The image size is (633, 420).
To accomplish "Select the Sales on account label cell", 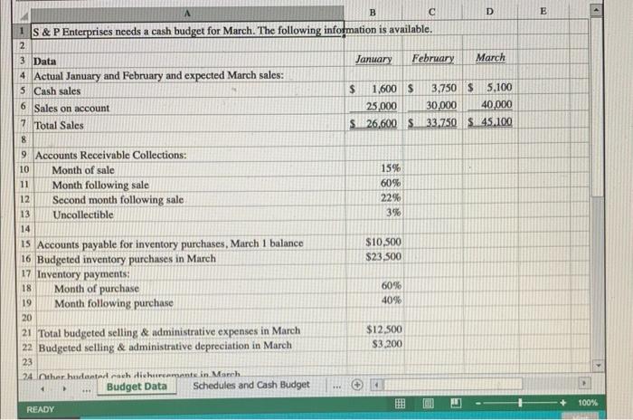I will tap(188, 108).
